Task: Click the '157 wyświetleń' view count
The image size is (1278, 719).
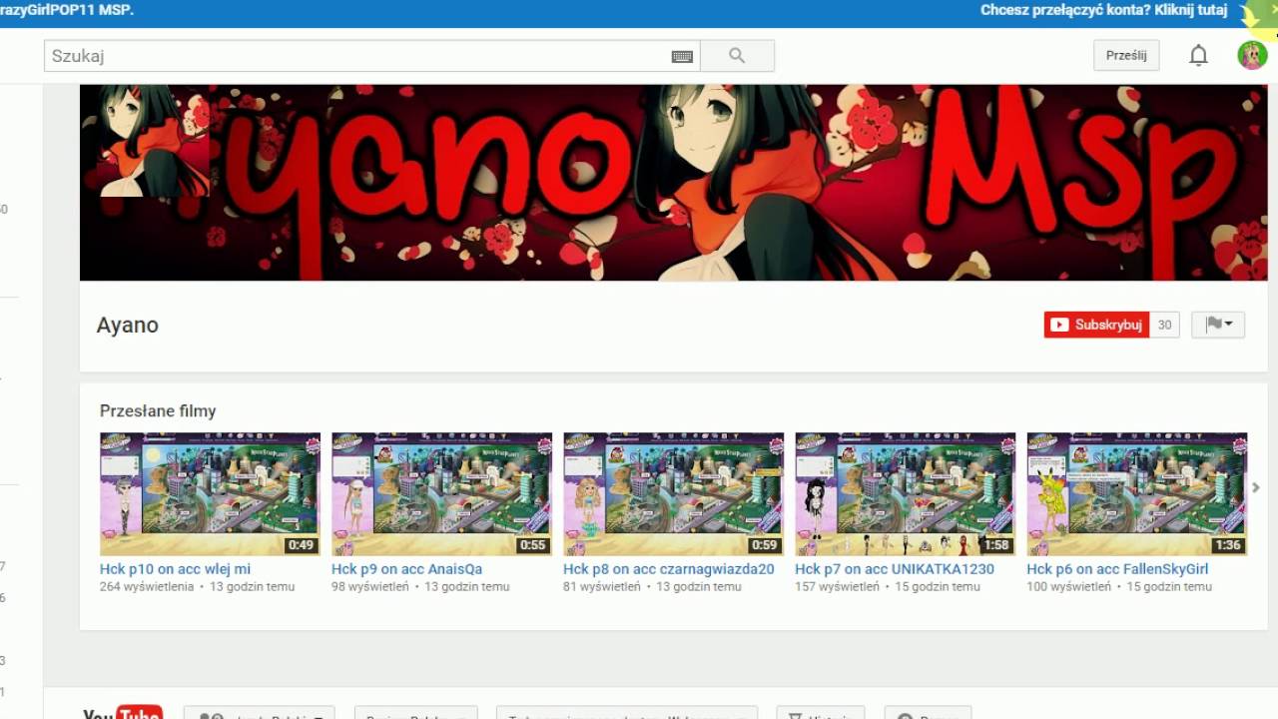Action: click(x=837, y=587)
